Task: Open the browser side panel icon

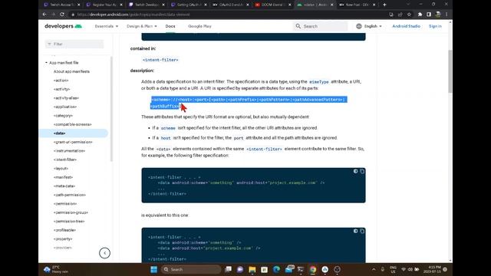Action: point(429,15)
